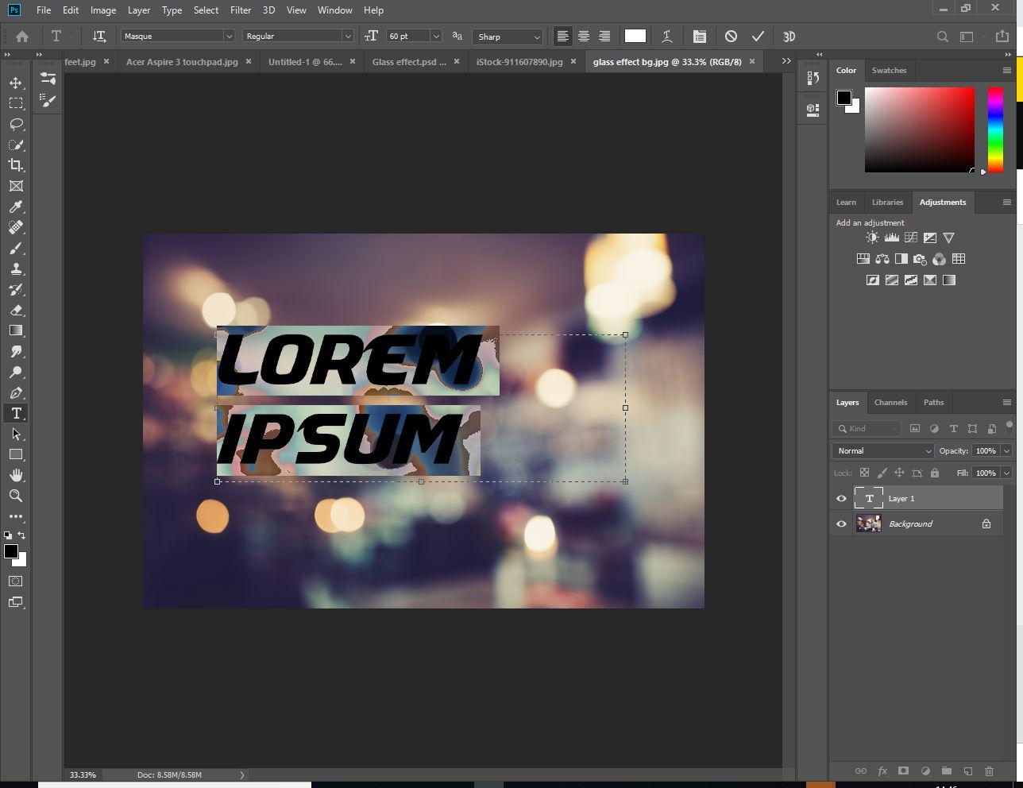Select the Spot Healing Brush tool
Viewport: 1023px width, 788px height.
pyautogui.click(x=16, y=227)
